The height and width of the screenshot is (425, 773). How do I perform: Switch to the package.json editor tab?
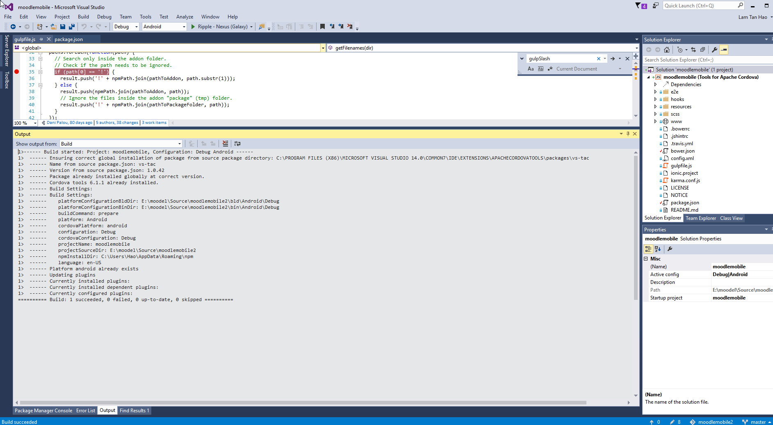(68, 39)
